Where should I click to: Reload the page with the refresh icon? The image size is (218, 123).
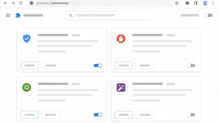[x=21, y=3]
